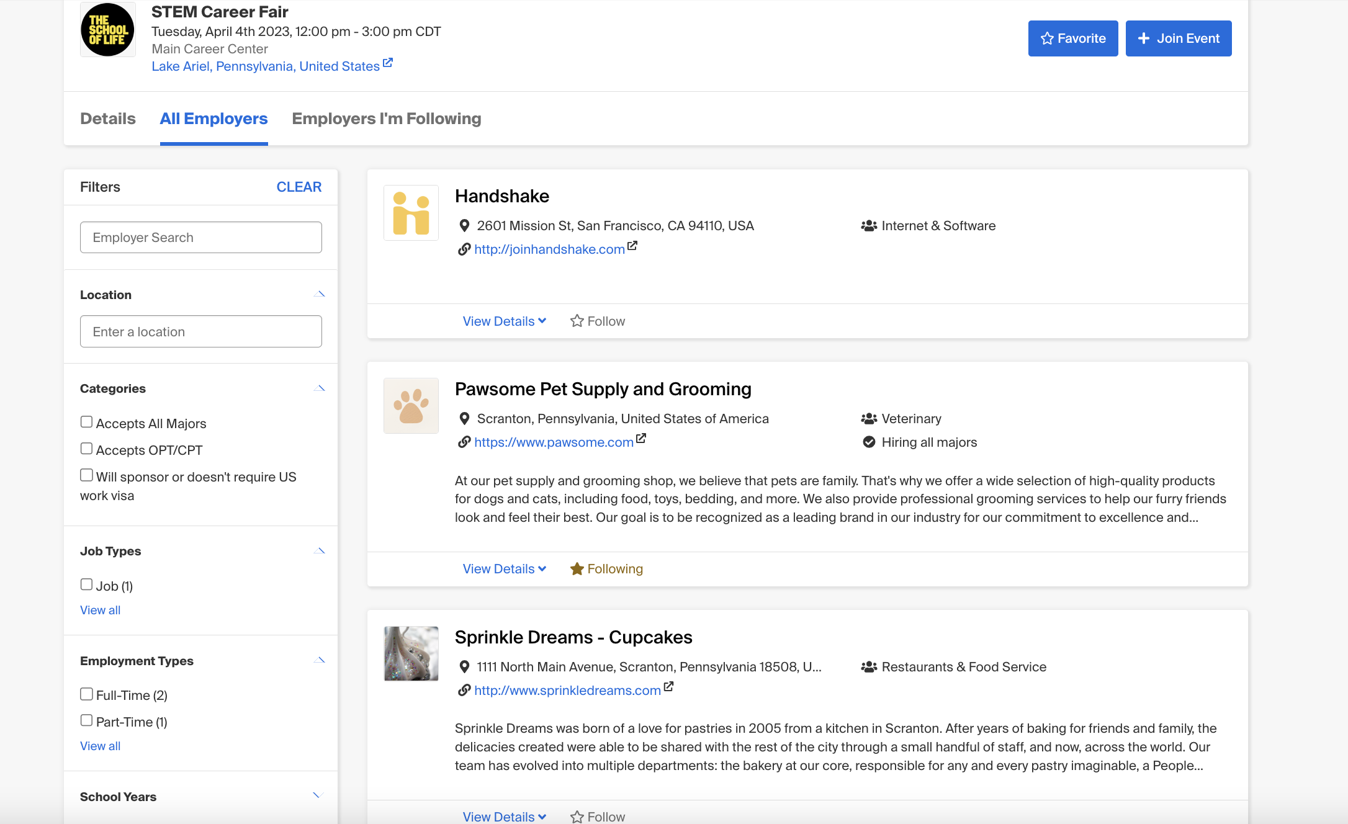Collapse the Location filter section
The height and width of the screenshot is (824, 1348).
click(320, 294)
